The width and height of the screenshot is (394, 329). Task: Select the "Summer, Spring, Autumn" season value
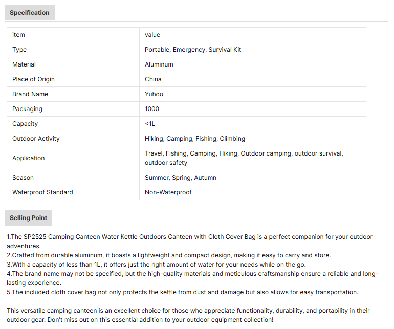coord(181,178)
